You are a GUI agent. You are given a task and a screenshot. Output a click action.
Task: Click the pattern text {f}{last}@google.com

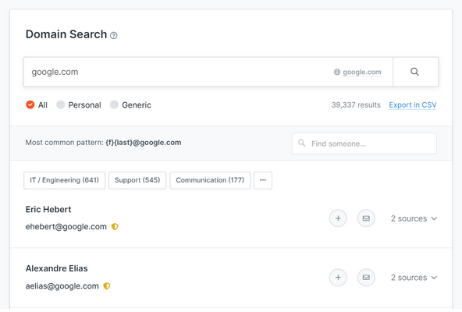click(x=144, y=143)
